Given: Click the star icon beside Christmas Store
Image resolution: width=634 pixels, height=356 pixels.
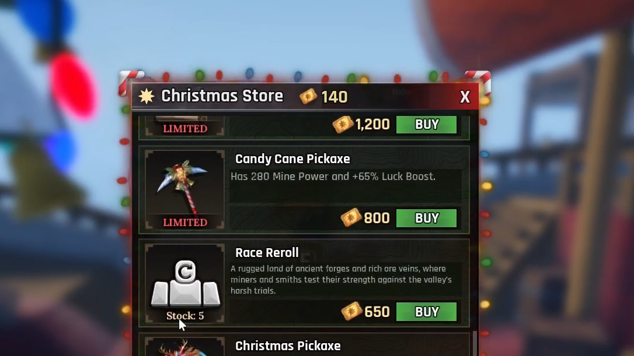Looking at the screenshot, I should 147,96.
